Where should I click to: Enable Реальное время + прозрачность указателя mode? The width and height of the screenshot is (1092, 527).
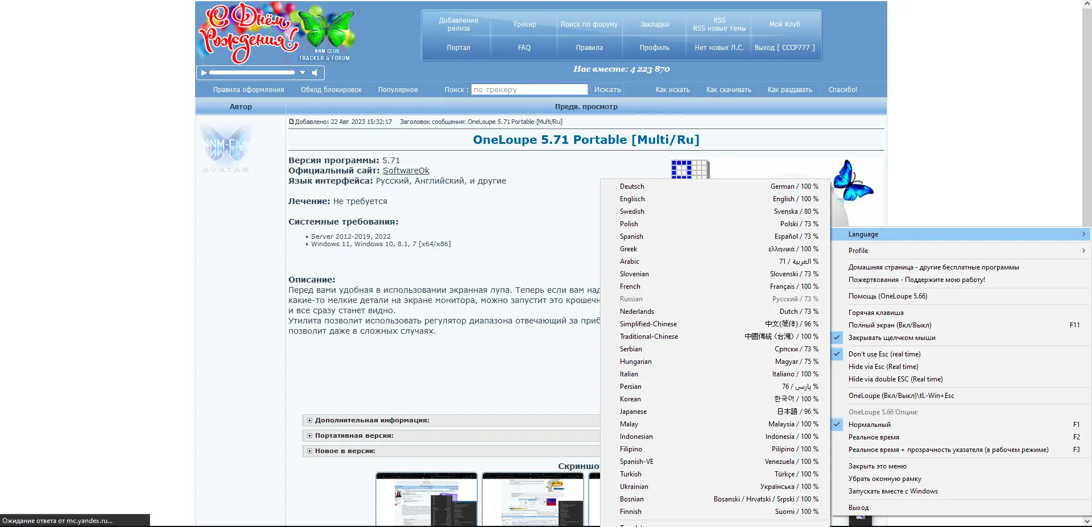point(961,450)
